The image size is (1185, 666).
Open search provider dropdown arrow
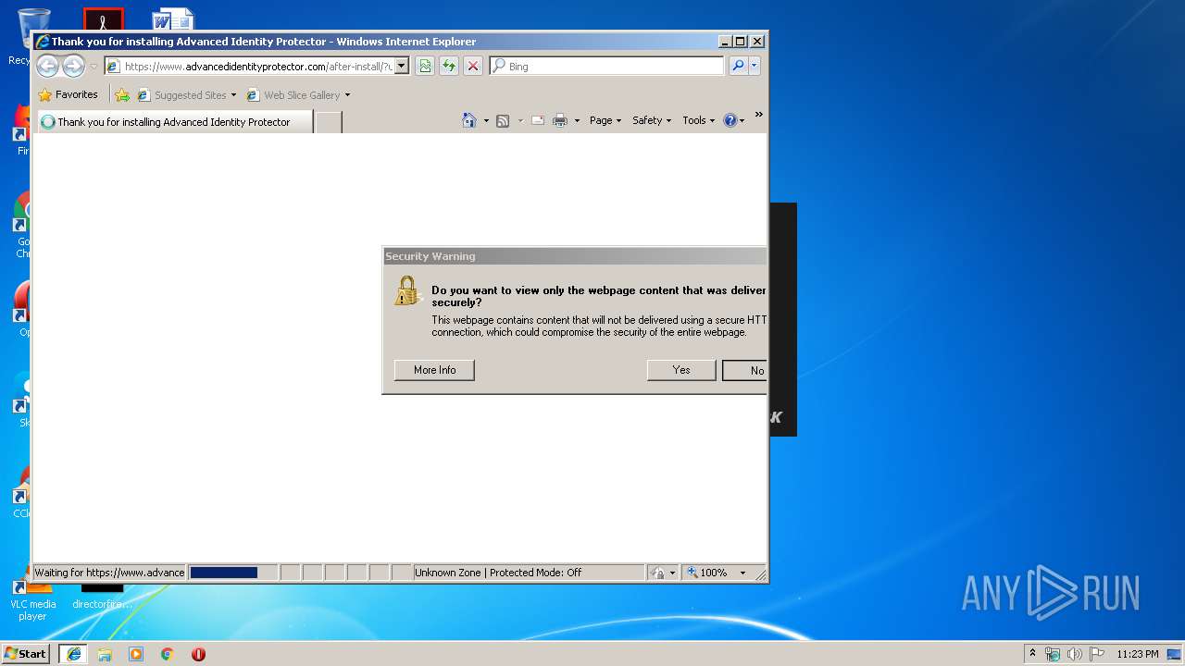(755, 66)
